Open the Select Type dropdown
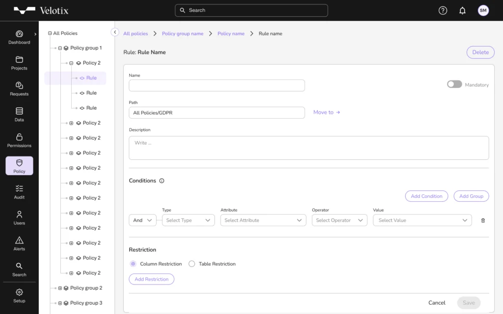The image size is (503, 314). click(188, 220)
